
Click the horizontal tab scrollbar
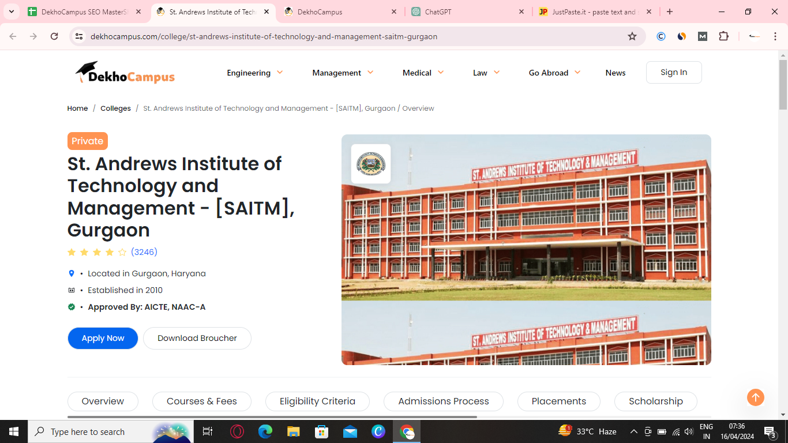click(x=272, y=416)
